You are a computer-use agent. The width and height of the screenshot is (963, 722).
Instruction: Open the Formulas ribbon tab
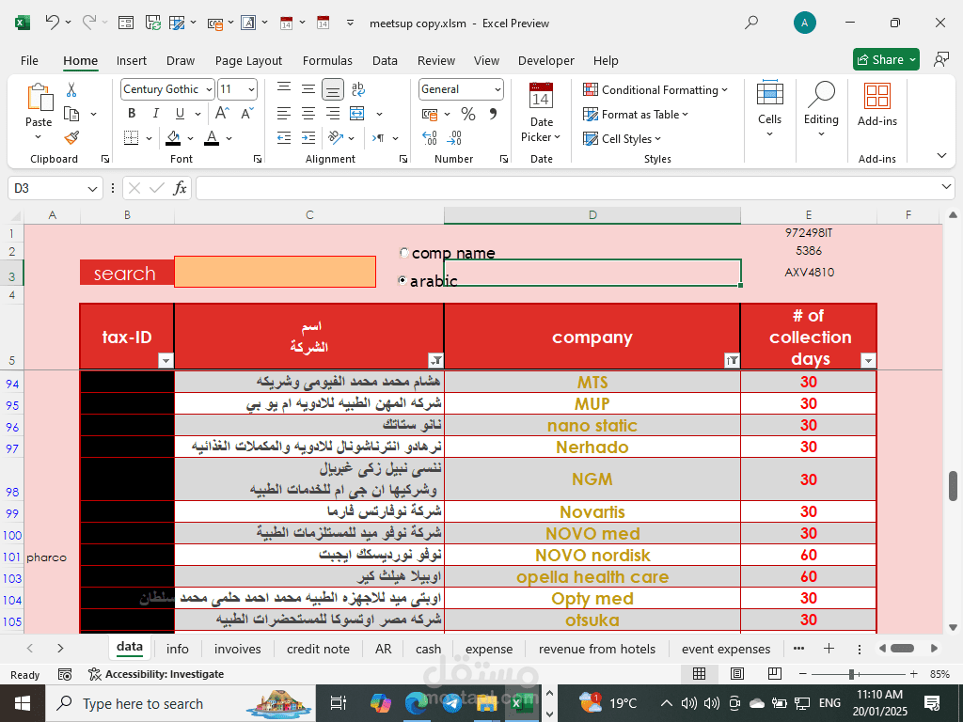327,60
